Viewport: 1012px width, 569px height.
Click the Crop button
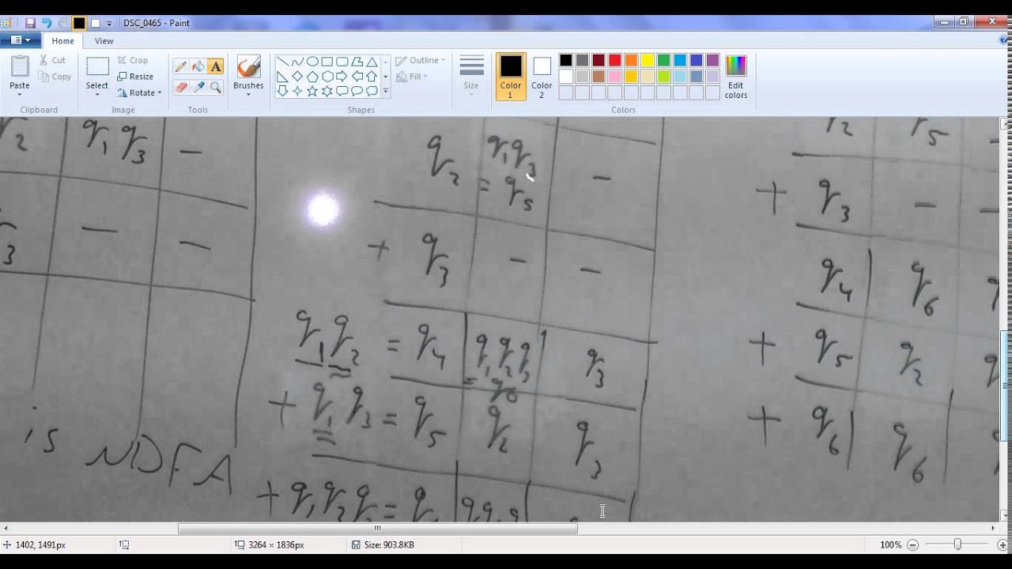(x=133, y=60)
